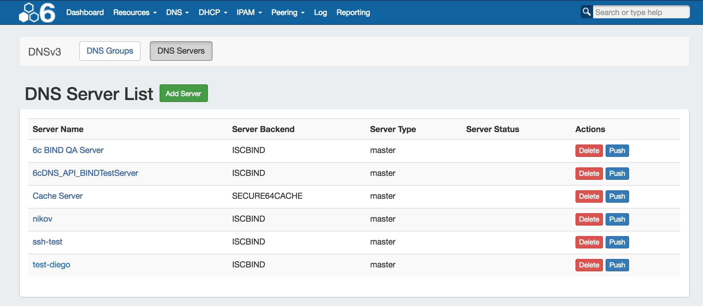Viewport: 703px width, 306px height.
Task: Expand the Peering dropdown menu
Action: 288,12
